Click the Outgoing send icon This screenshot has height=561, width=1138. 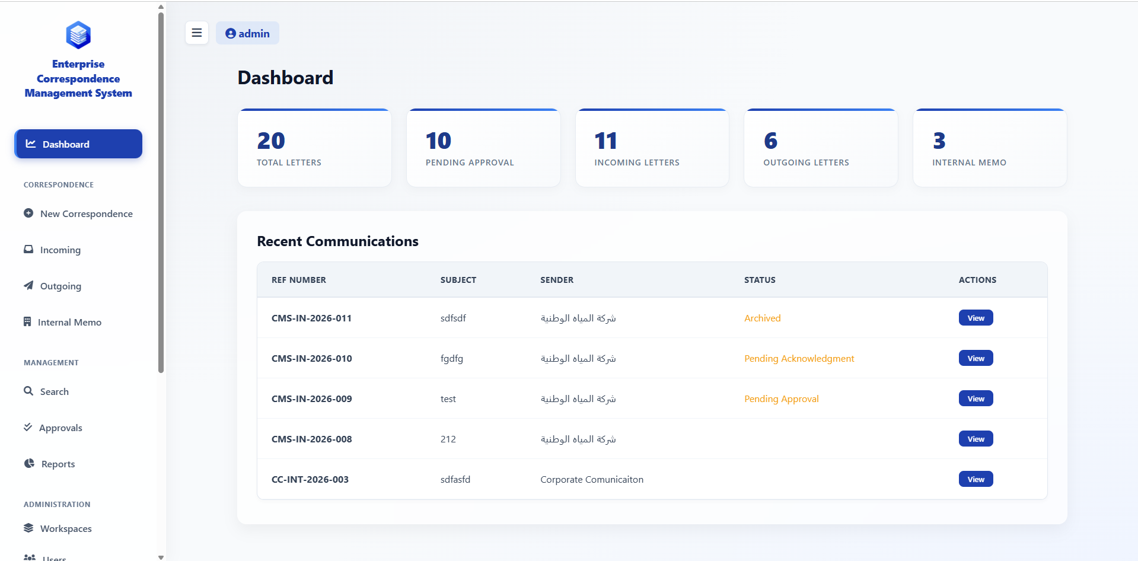click(28, 285)
